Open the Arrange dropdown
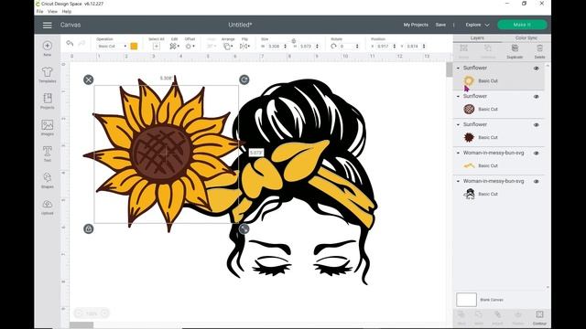 (x=227, y=47)
